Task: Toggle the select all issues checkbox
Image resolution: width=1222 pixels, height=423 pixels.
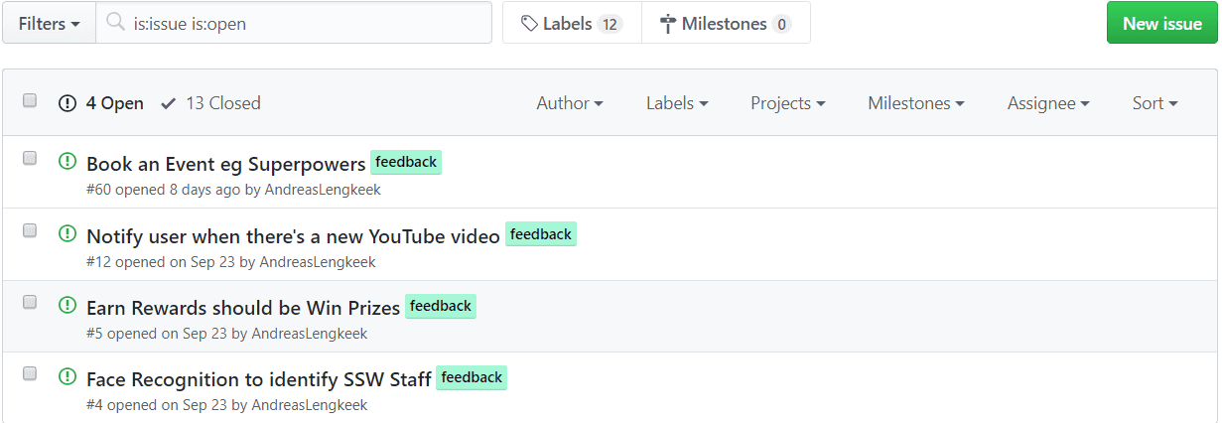Action: [30, 100]
